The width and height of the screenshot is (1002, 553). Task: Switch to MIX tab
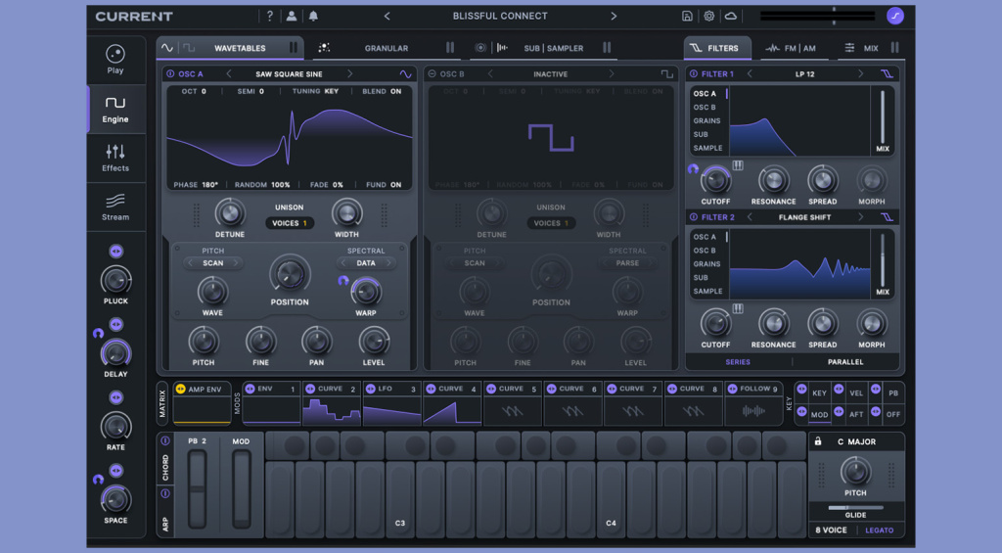[x=870, y=48]
